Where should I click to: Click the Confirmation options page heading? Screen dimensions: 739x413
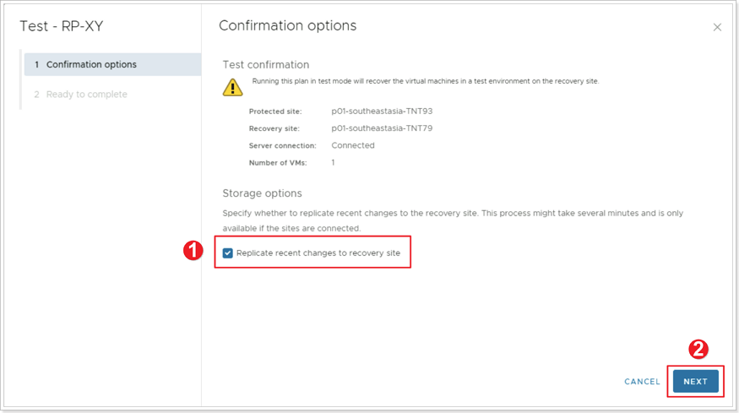(287, 25)
